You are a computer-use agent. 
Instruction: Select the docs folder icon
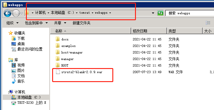(x=58, y=39)
